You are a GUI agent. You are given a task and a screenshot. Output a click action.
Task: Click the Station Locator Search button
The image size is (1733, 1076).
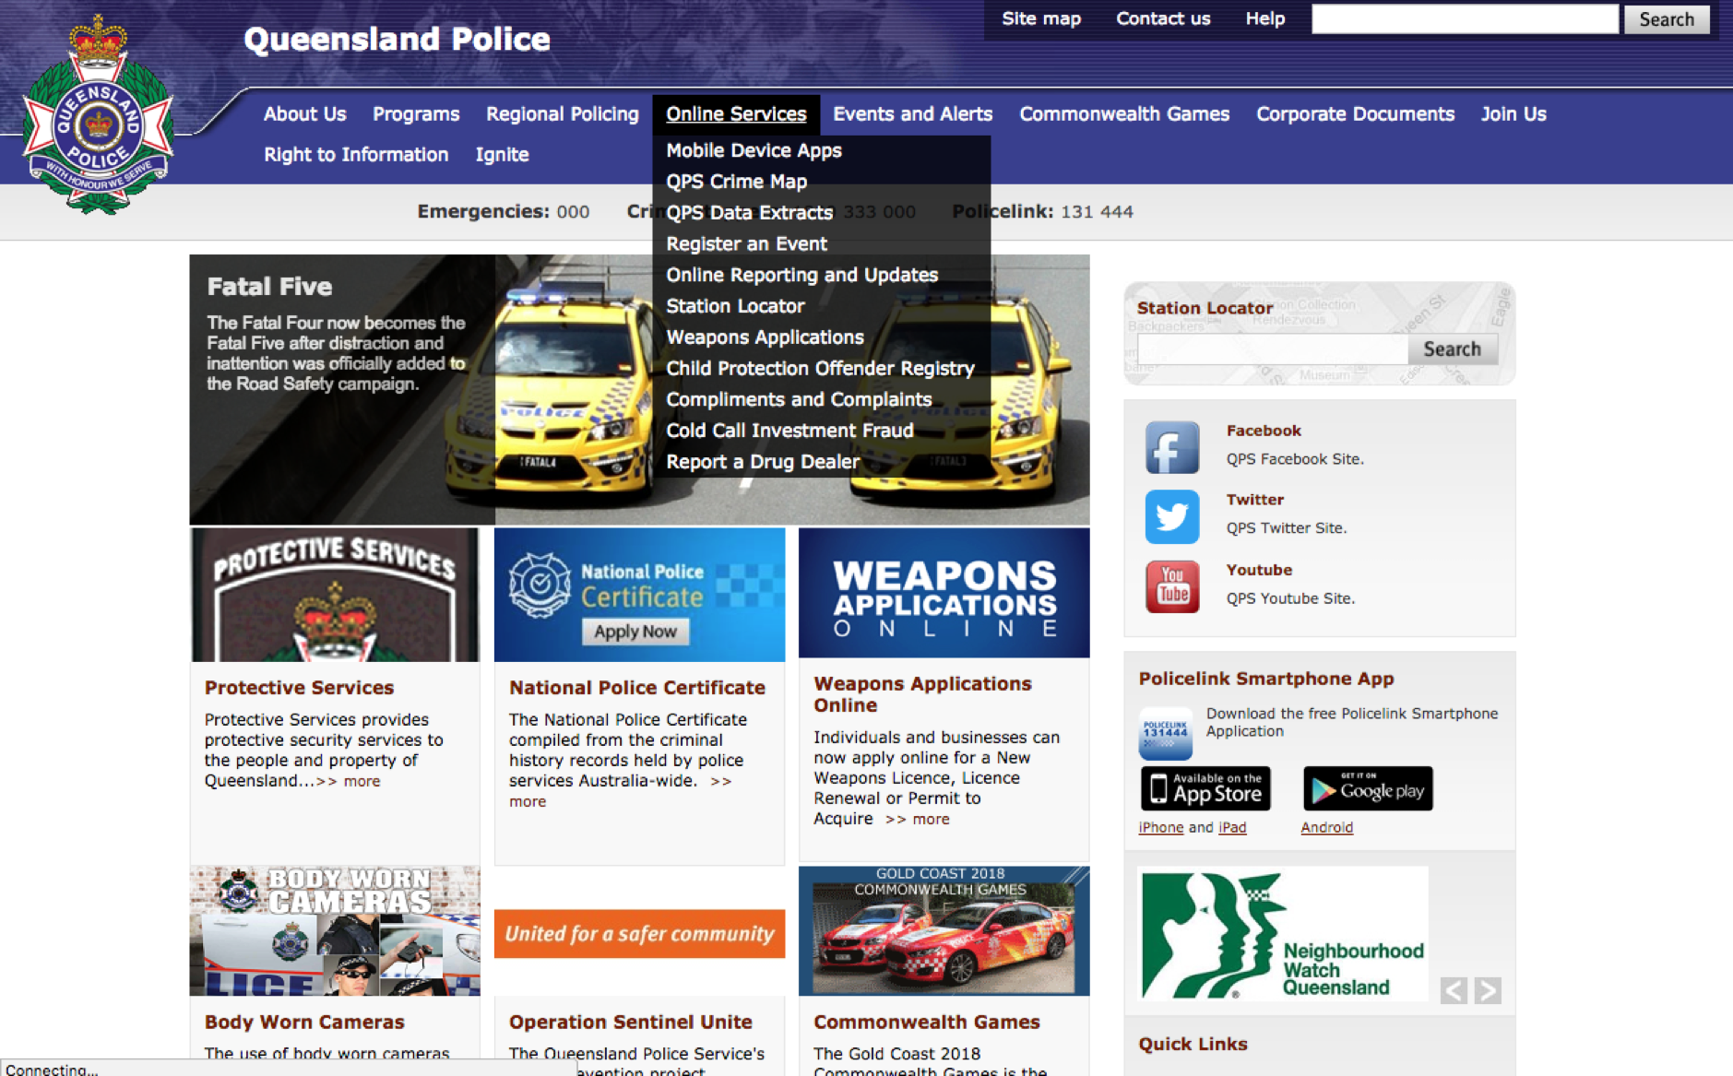[1453, 349]
